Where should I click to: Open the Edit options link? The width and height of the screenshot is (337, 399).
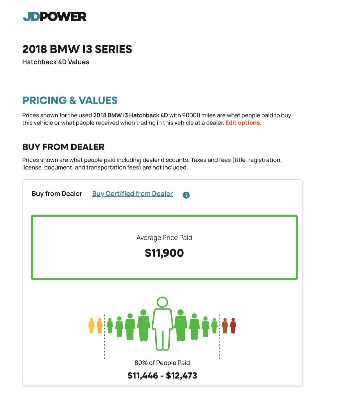[x=243, y=123]
